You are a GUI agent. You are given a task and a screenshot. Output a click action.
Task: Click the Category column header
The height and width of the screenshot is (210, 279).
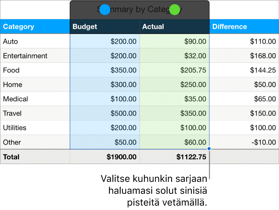[x=19, y=26]
